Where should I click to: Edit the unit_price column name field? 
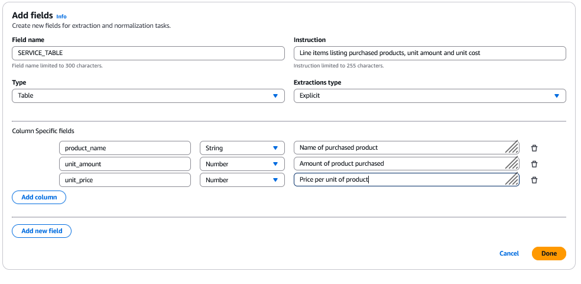click(x=125, y=180)
